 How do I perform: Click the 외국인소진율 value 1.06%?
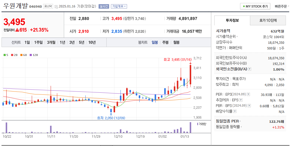(x=279, y=69)
